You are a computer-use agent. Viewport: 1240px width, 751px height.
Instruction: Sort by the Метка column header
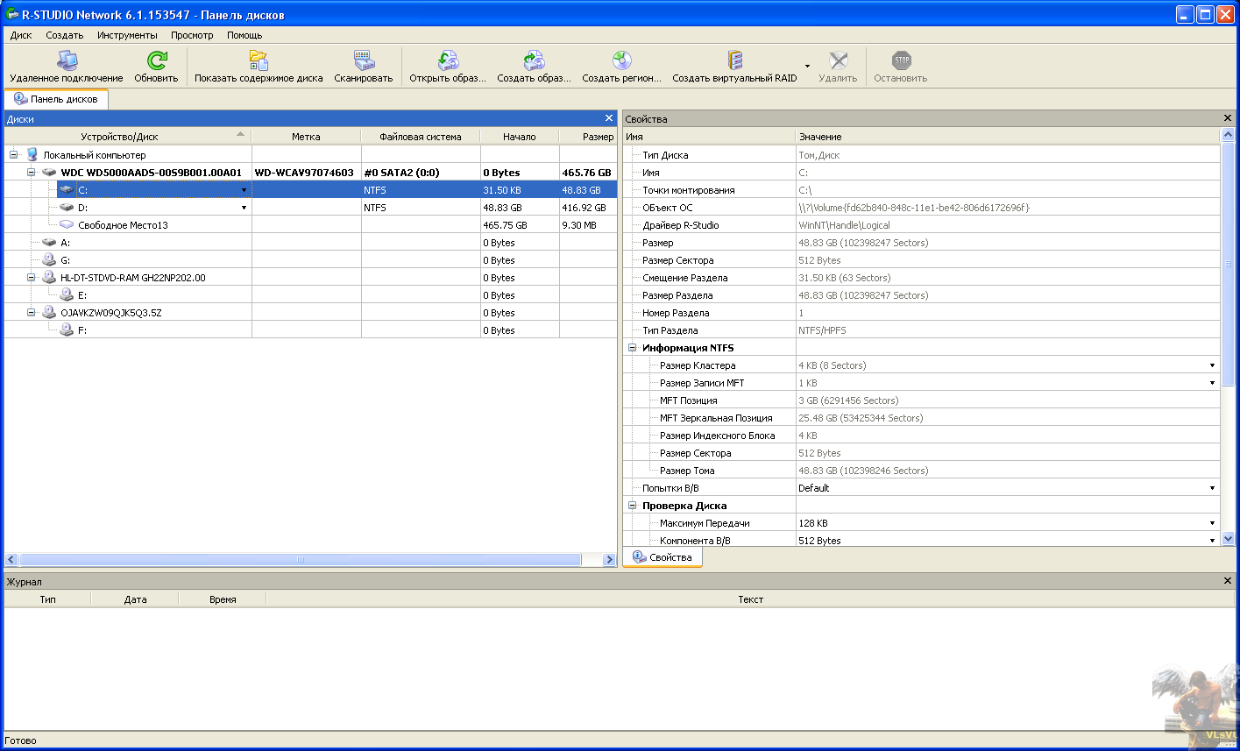tap(306, 136)
